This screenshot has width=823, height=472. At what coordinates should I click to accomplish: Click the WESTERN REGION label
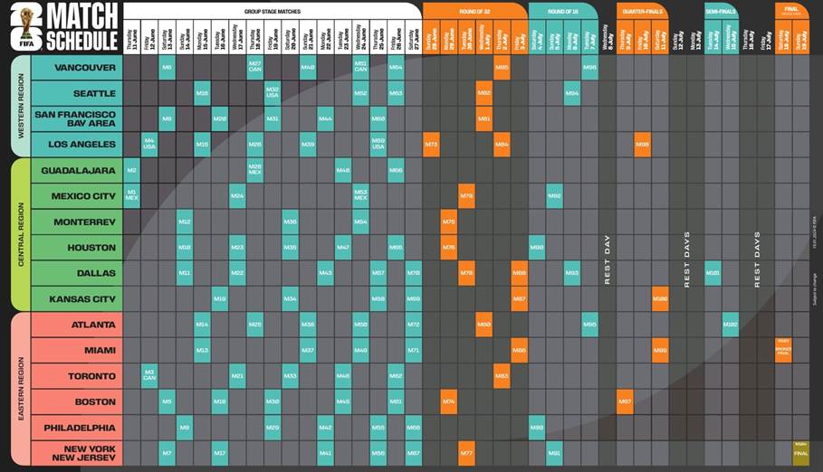(21, 106)
